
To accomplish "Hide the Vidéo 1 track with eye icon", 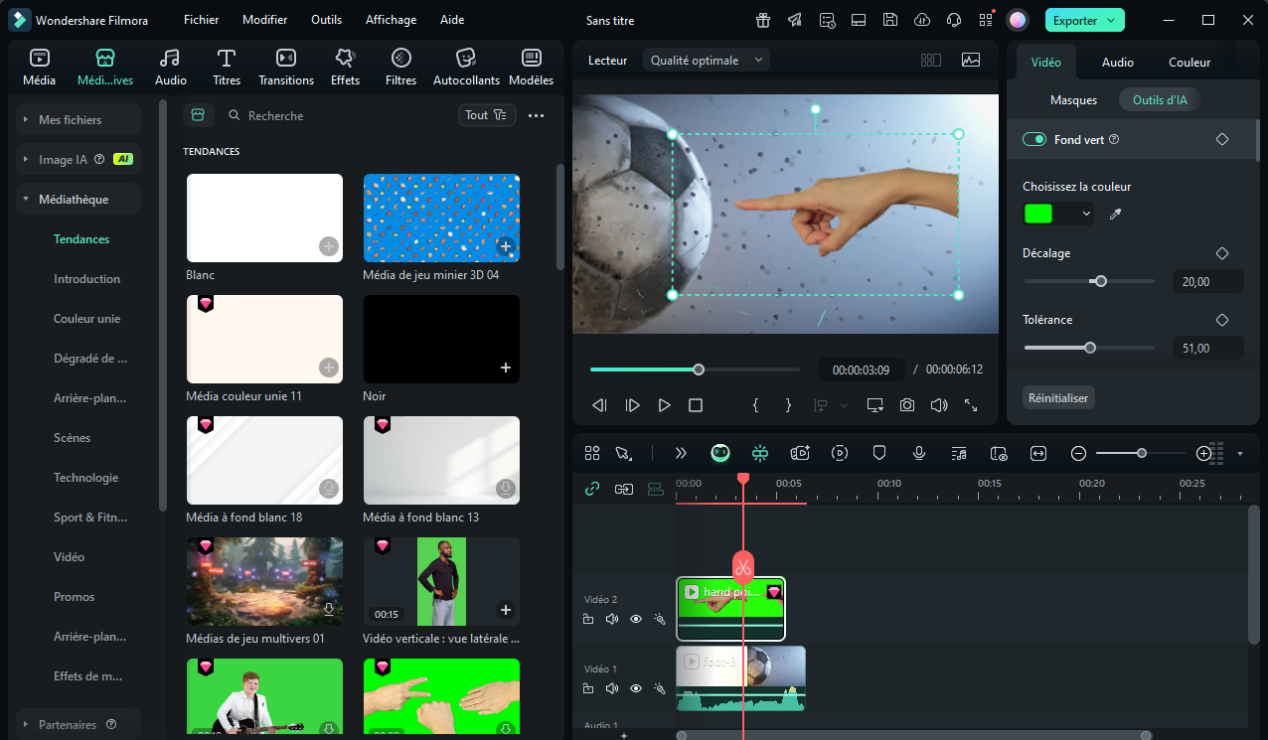I will (636, 688).
